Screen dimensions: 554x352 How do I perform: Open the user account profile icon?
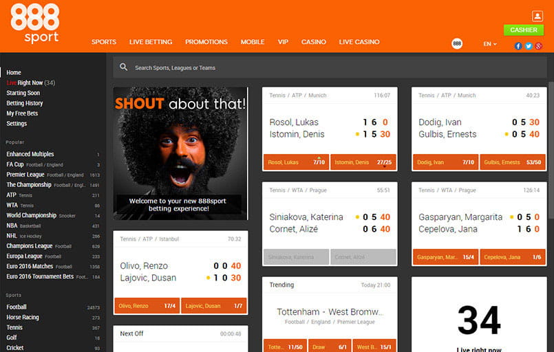pos(537,16)
